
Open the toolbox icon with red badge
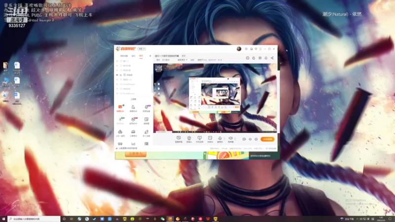[x=133, y=121]
